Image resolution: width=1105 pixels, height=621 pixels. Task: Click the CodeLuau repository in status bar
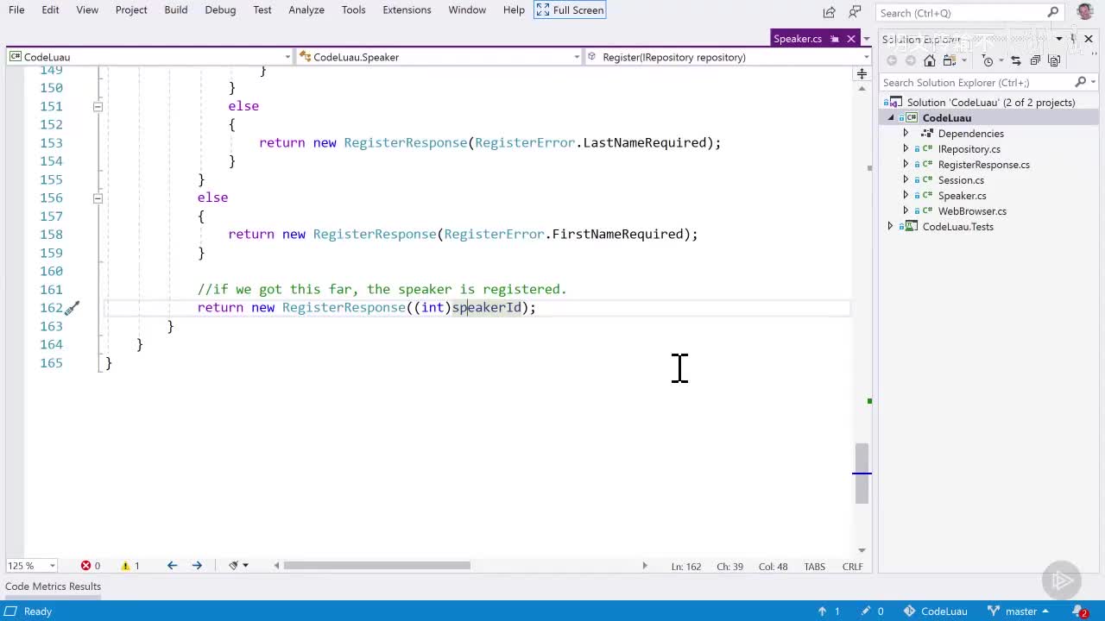(x=936, y=611)
